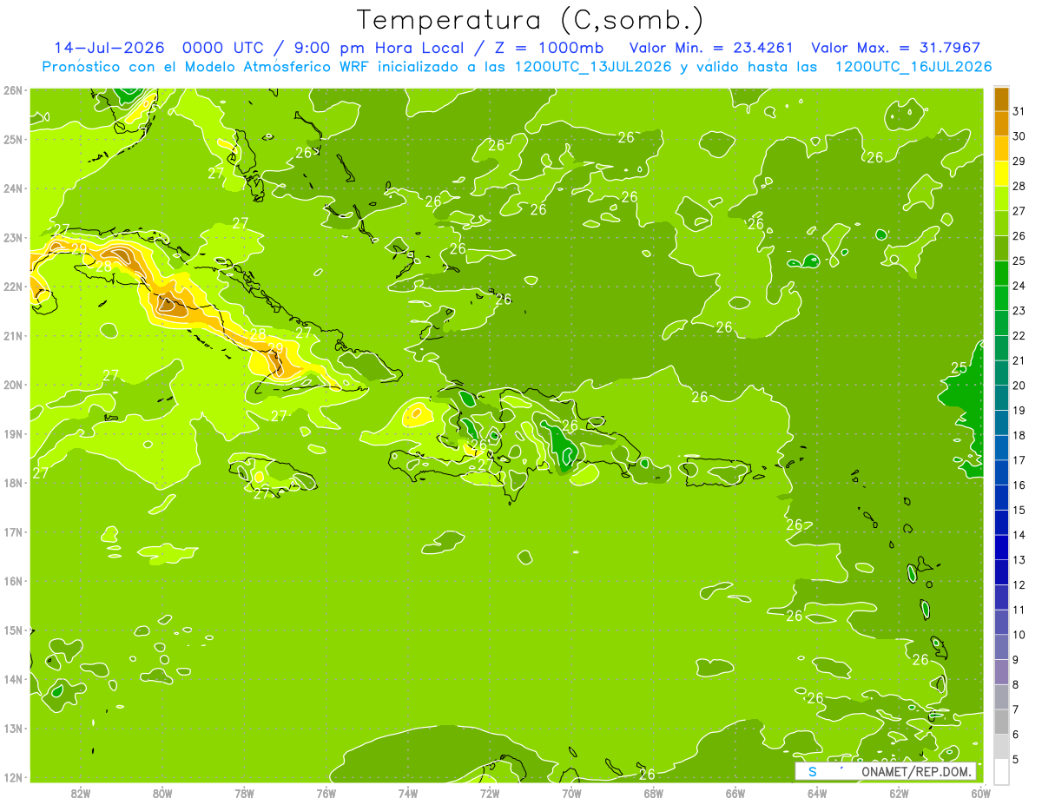Image resolution: width=1042 pixels, height=805 pixels.
Task: Click the "20N" latitude label
Action: (13, 385)
